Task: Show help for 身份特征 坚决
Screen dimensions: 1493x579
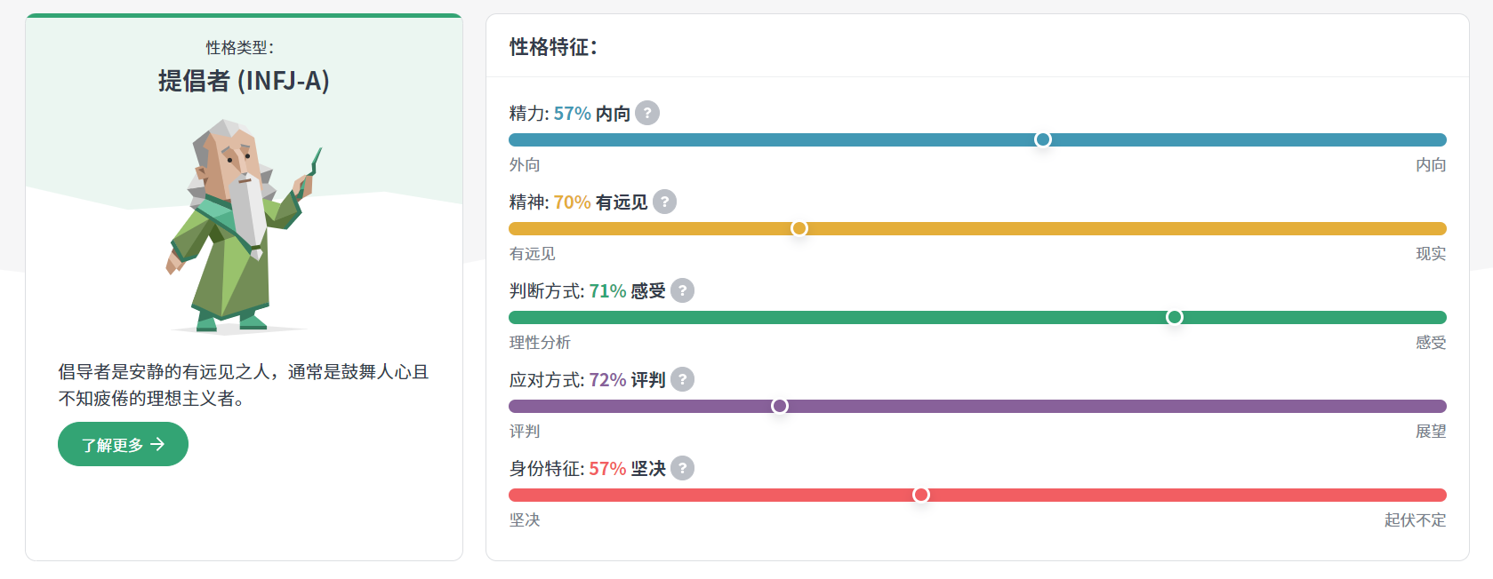Action: point(682,469)
